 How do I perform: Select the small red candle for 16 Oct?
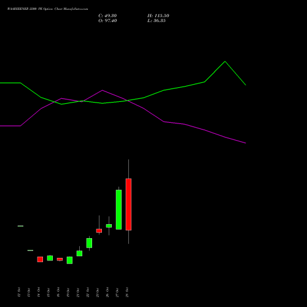tap(60, 259)
